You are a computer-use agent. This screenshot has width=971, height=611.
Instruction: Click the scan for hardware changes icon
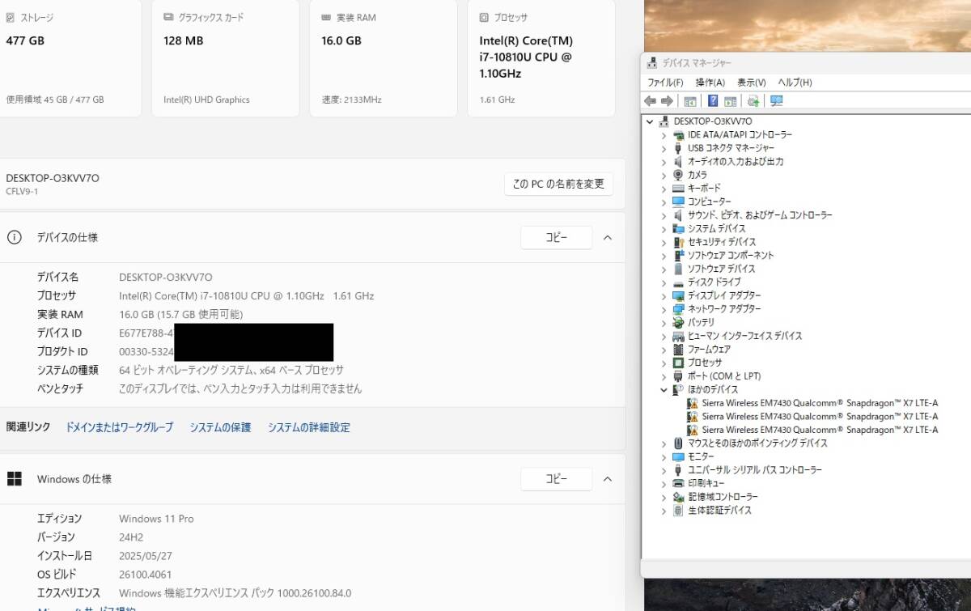coord(753,101)
